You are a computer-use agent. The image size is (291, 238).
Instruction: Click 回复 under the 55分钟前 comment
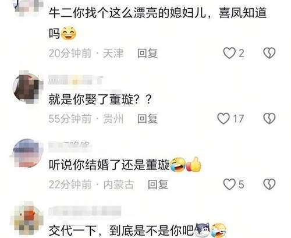(147, 119)
